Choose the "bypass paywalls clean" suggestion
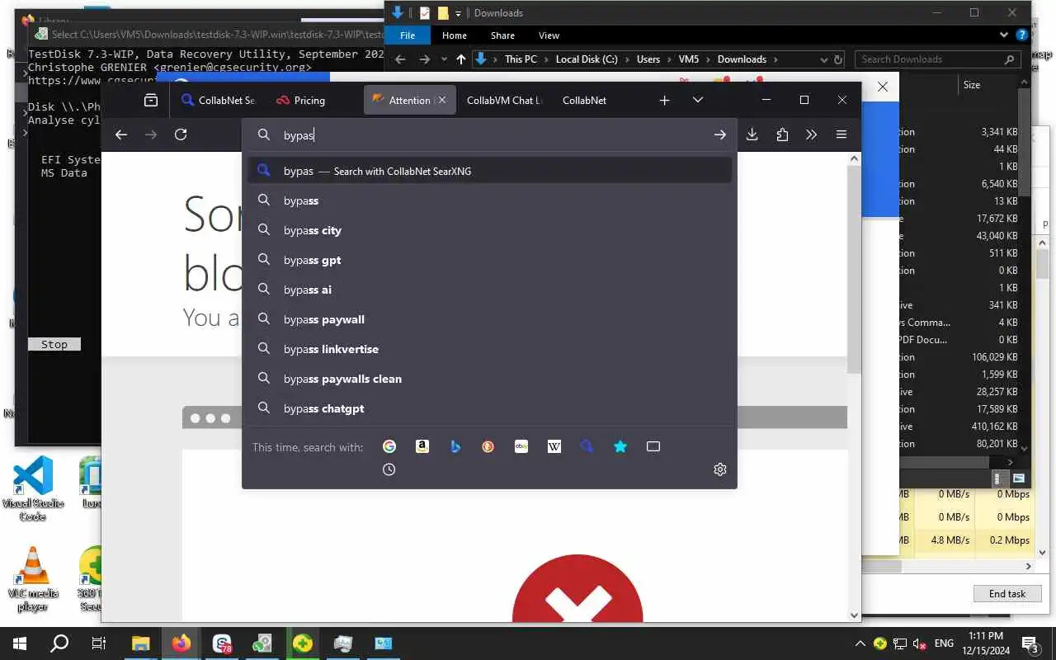This screenshot has width=1056, height=660. coord(489,379)
